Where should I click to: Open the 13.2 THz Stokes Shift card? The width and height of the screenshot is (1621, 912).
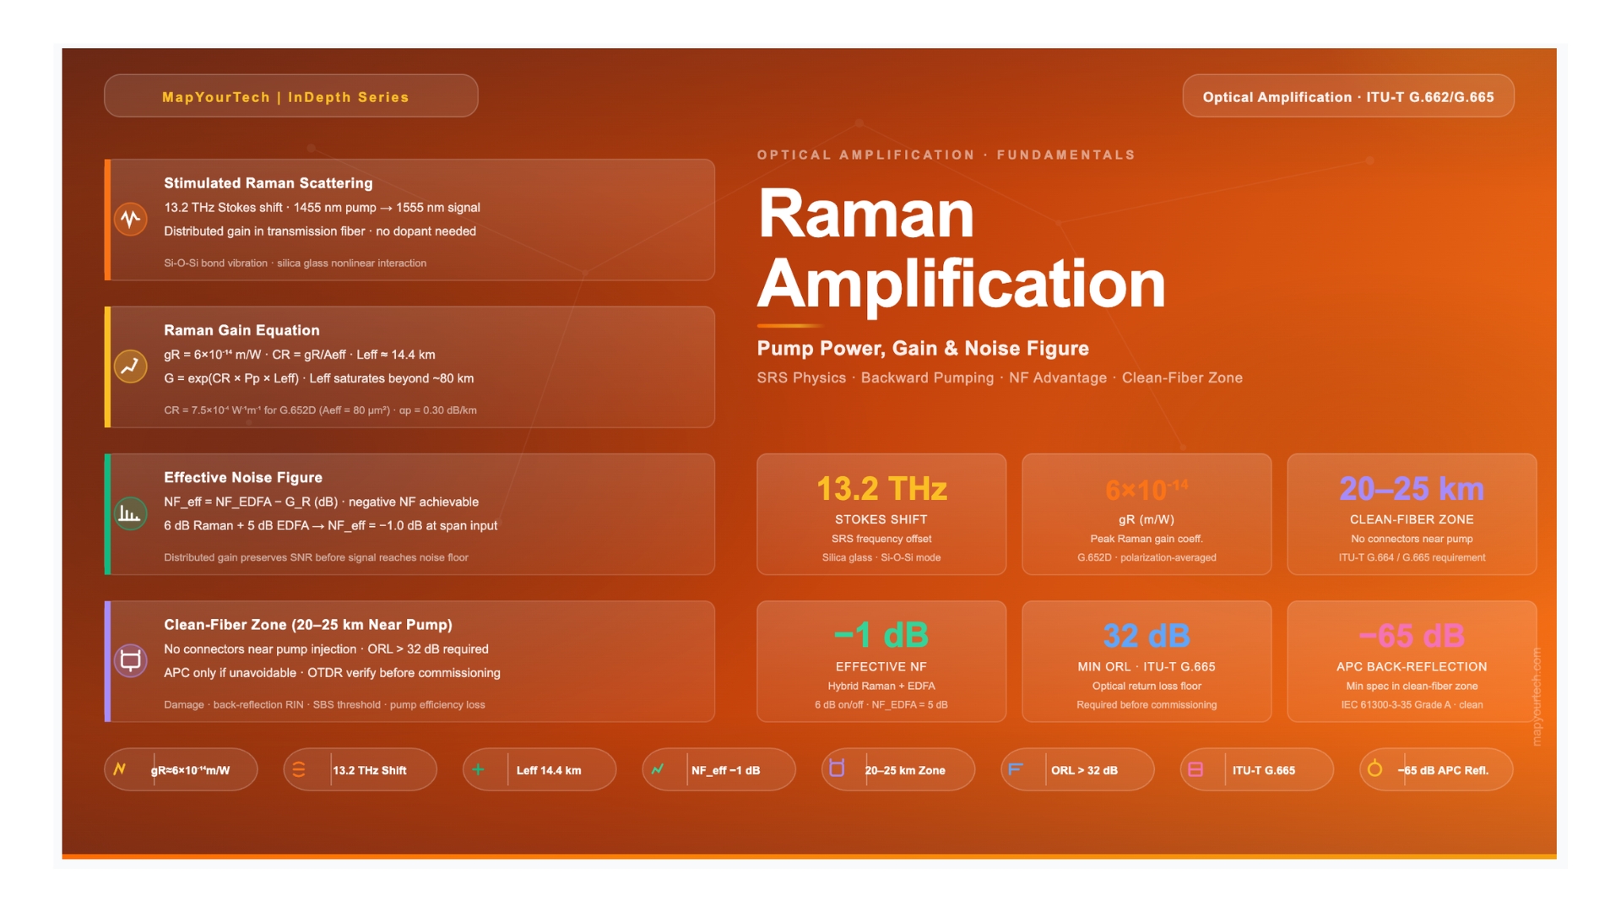pos(881,514)
